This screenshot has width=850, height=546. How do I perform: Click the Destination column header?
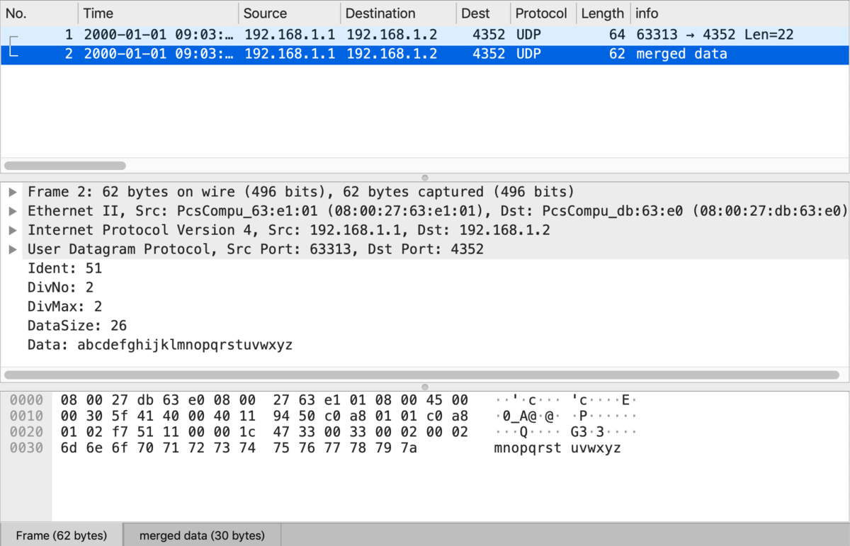point(397,13)
